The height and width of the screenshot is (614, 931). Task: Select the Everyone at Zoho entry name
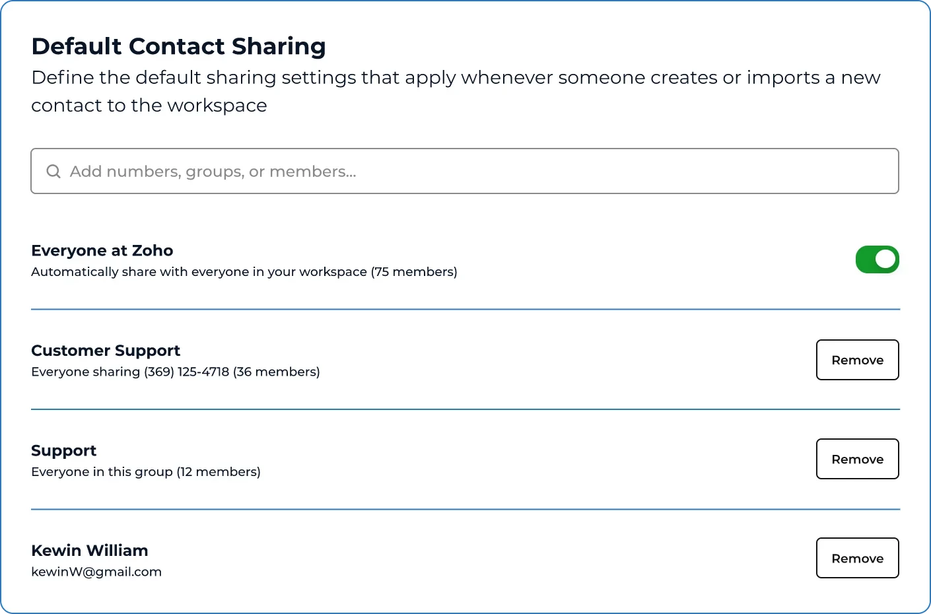102,250
